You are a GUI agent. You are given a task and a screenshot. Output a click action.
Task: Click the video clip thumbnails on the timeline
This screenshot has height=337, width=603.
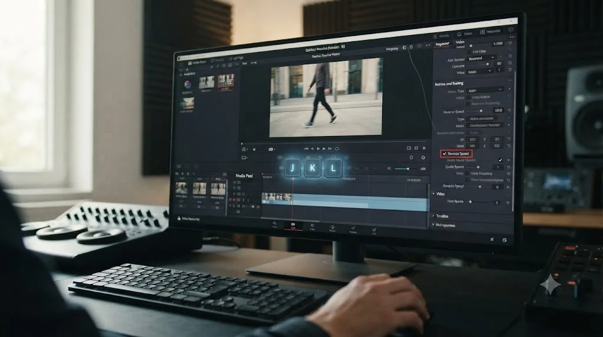(x=277, y=197)
